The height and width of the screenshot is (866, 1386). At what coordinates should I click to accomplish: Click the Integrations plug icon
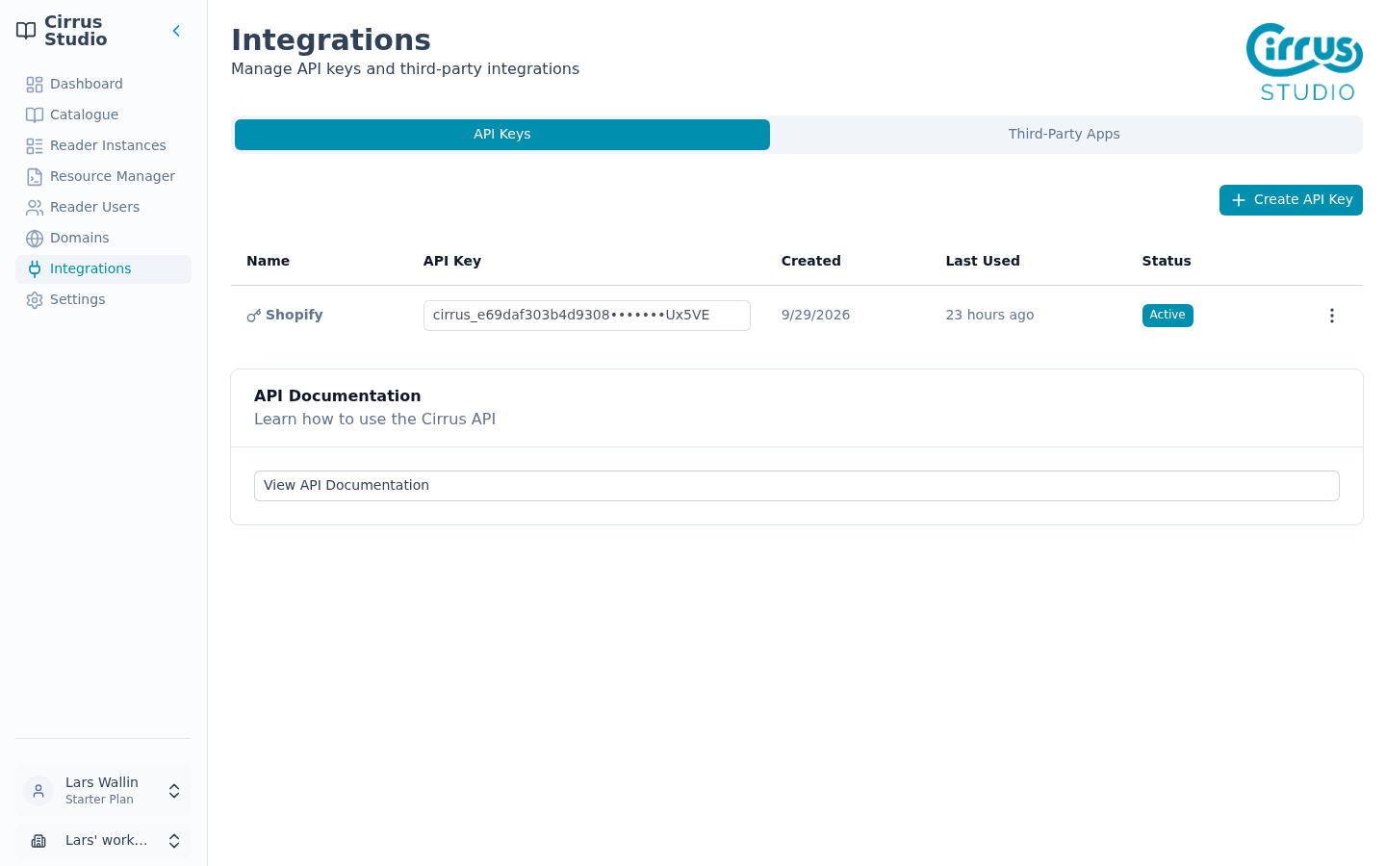35,269
